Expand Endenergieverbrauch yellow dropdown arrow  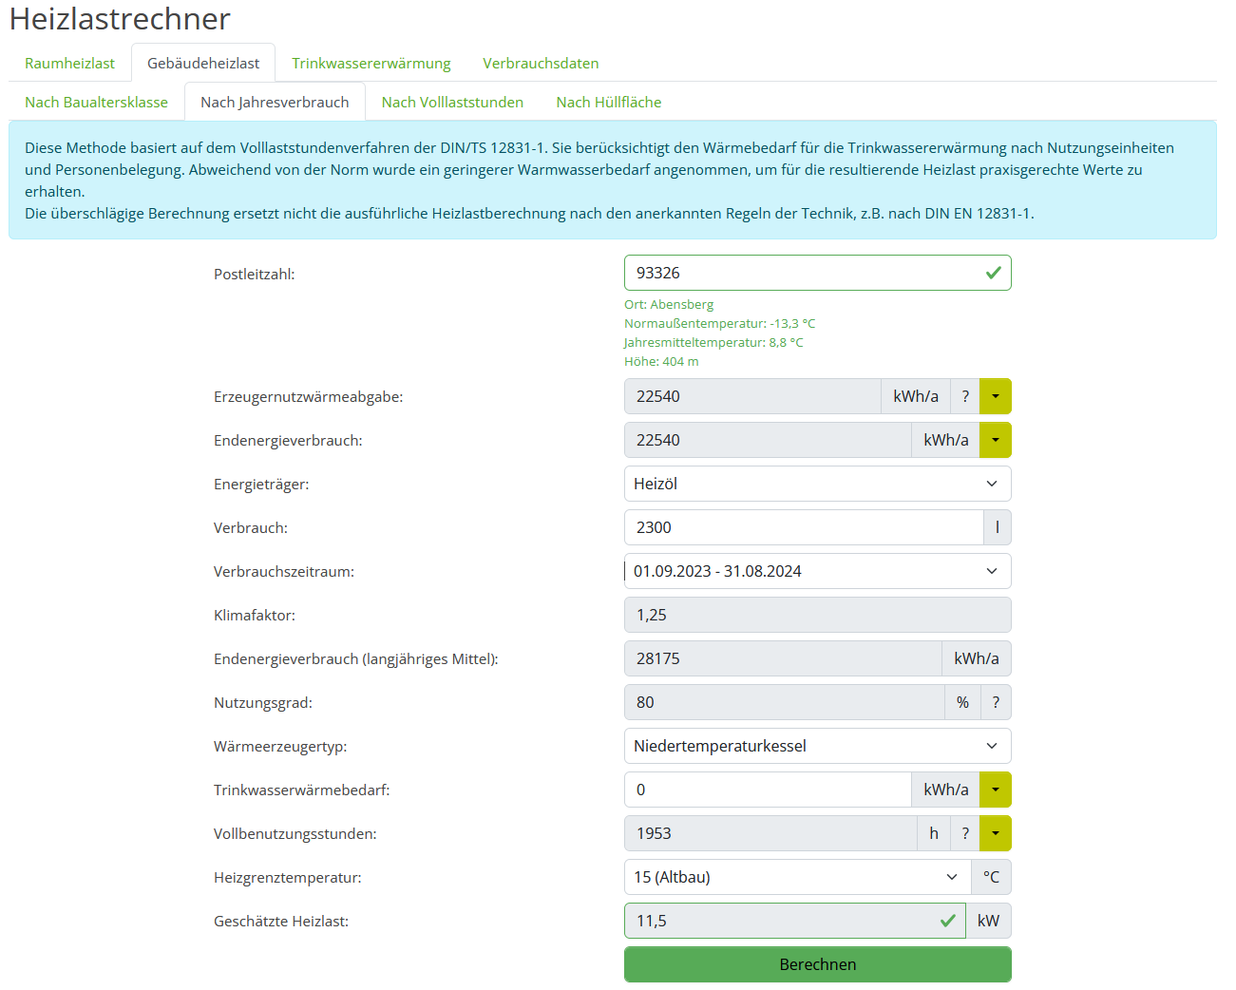[x=996, y=440]
